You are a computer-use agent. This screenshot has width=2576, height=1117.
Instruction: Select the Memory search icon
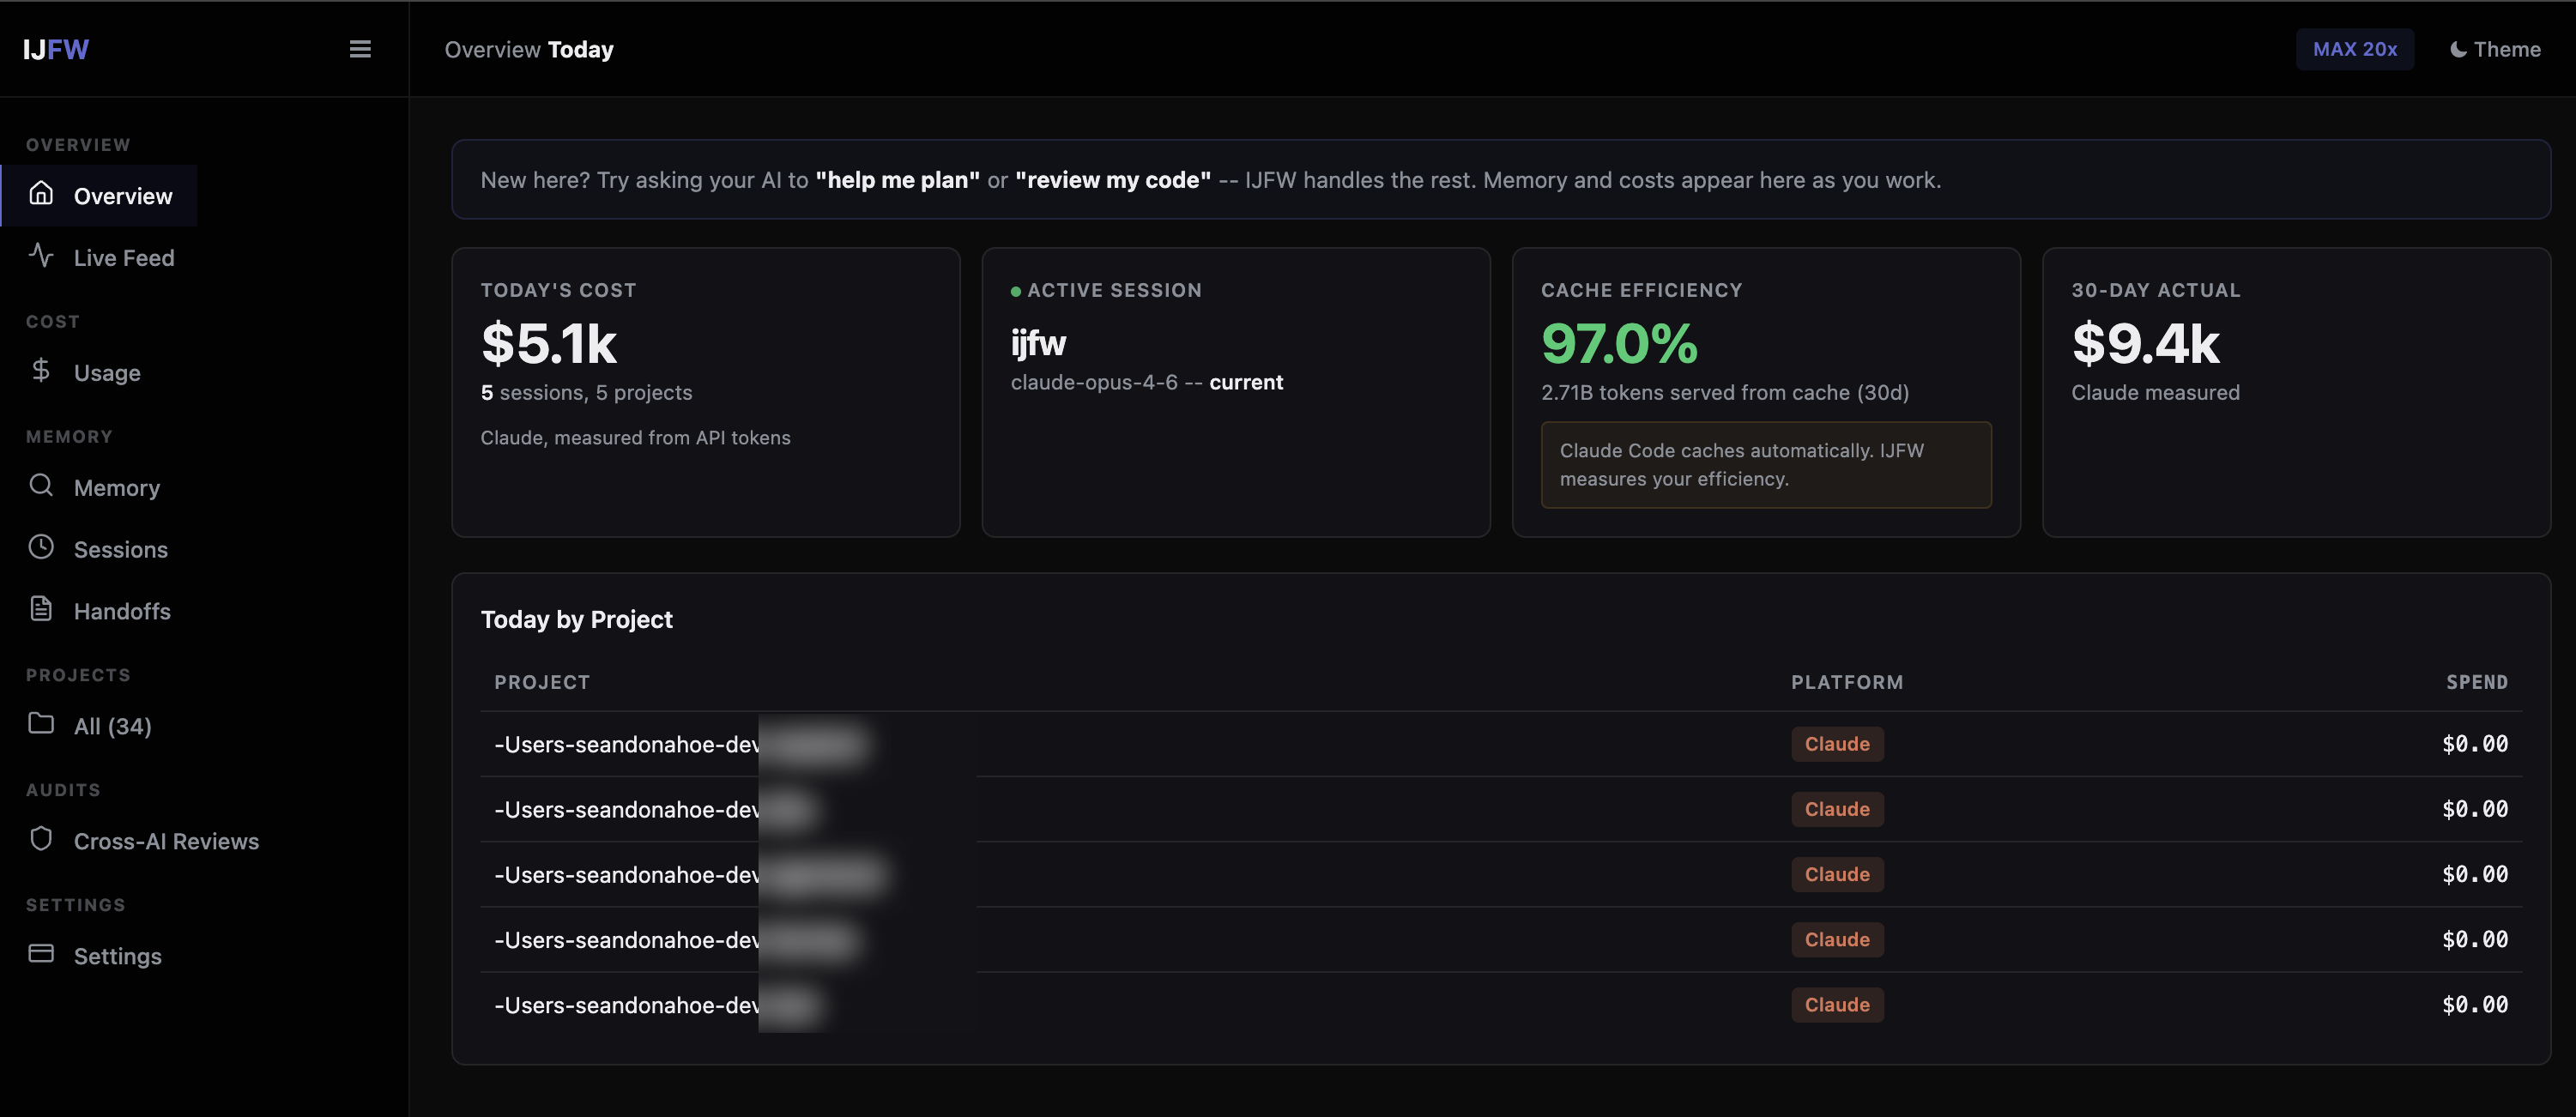[x=41, y=487]
